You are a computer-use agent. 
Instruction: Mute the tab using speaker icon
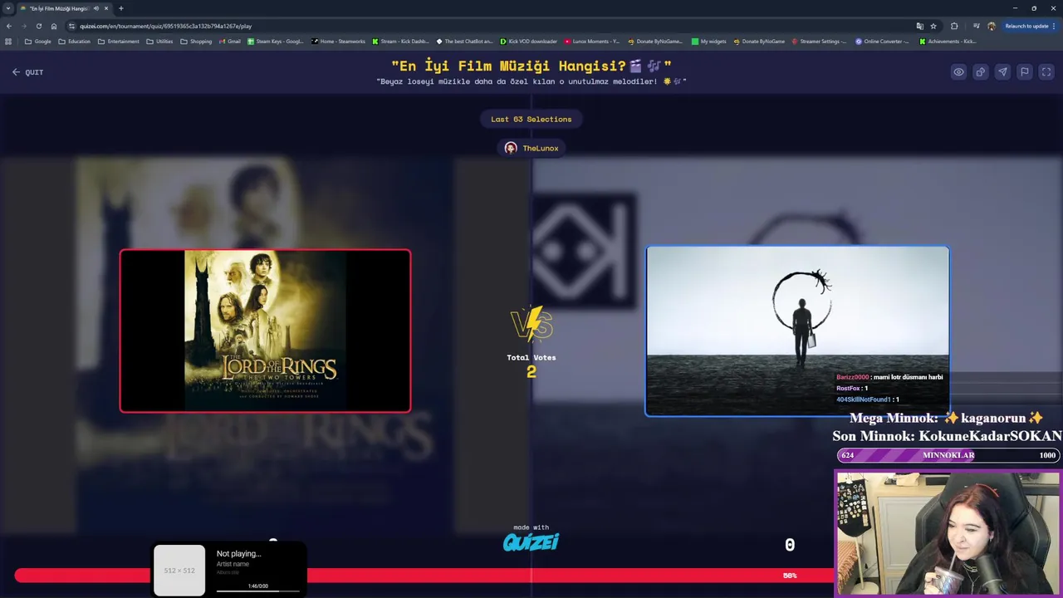pos(96,8)
